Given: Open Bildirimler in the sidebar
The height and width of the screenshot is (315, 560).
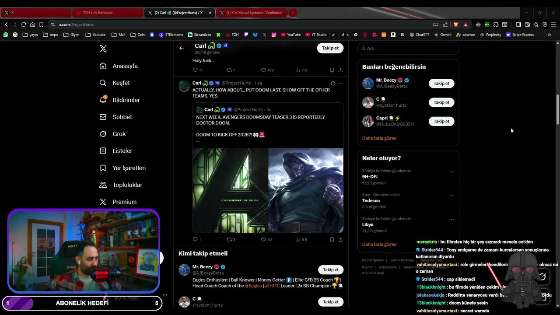Looking at the screenshot, I should click(x=119, y=100).
